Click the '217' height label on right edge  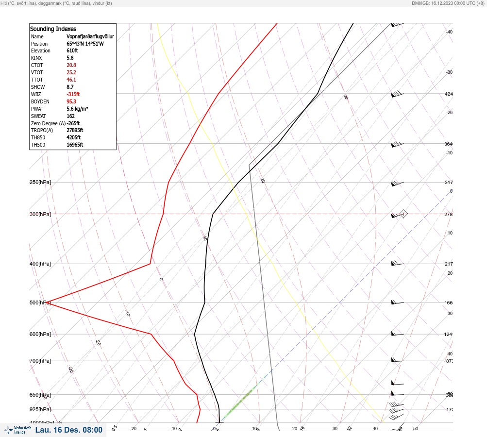[449, 264]
